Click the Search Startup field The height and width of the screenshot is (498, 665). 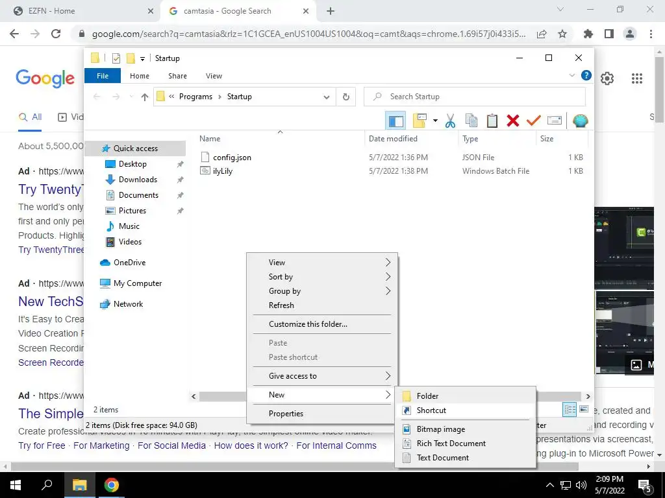coord(475,97)
